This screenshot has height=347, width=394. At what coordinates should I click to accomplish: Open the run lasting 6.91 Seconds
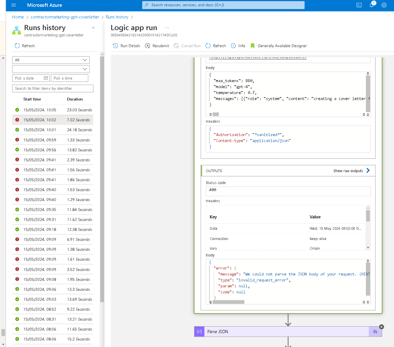click(52, 240)
